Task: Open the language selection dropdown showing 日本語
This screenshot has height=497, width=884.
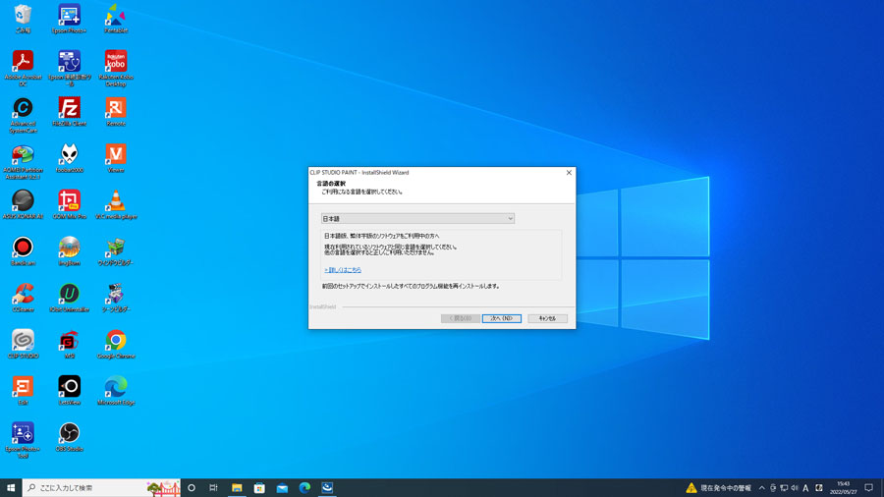Action: (x=417, y=219)
